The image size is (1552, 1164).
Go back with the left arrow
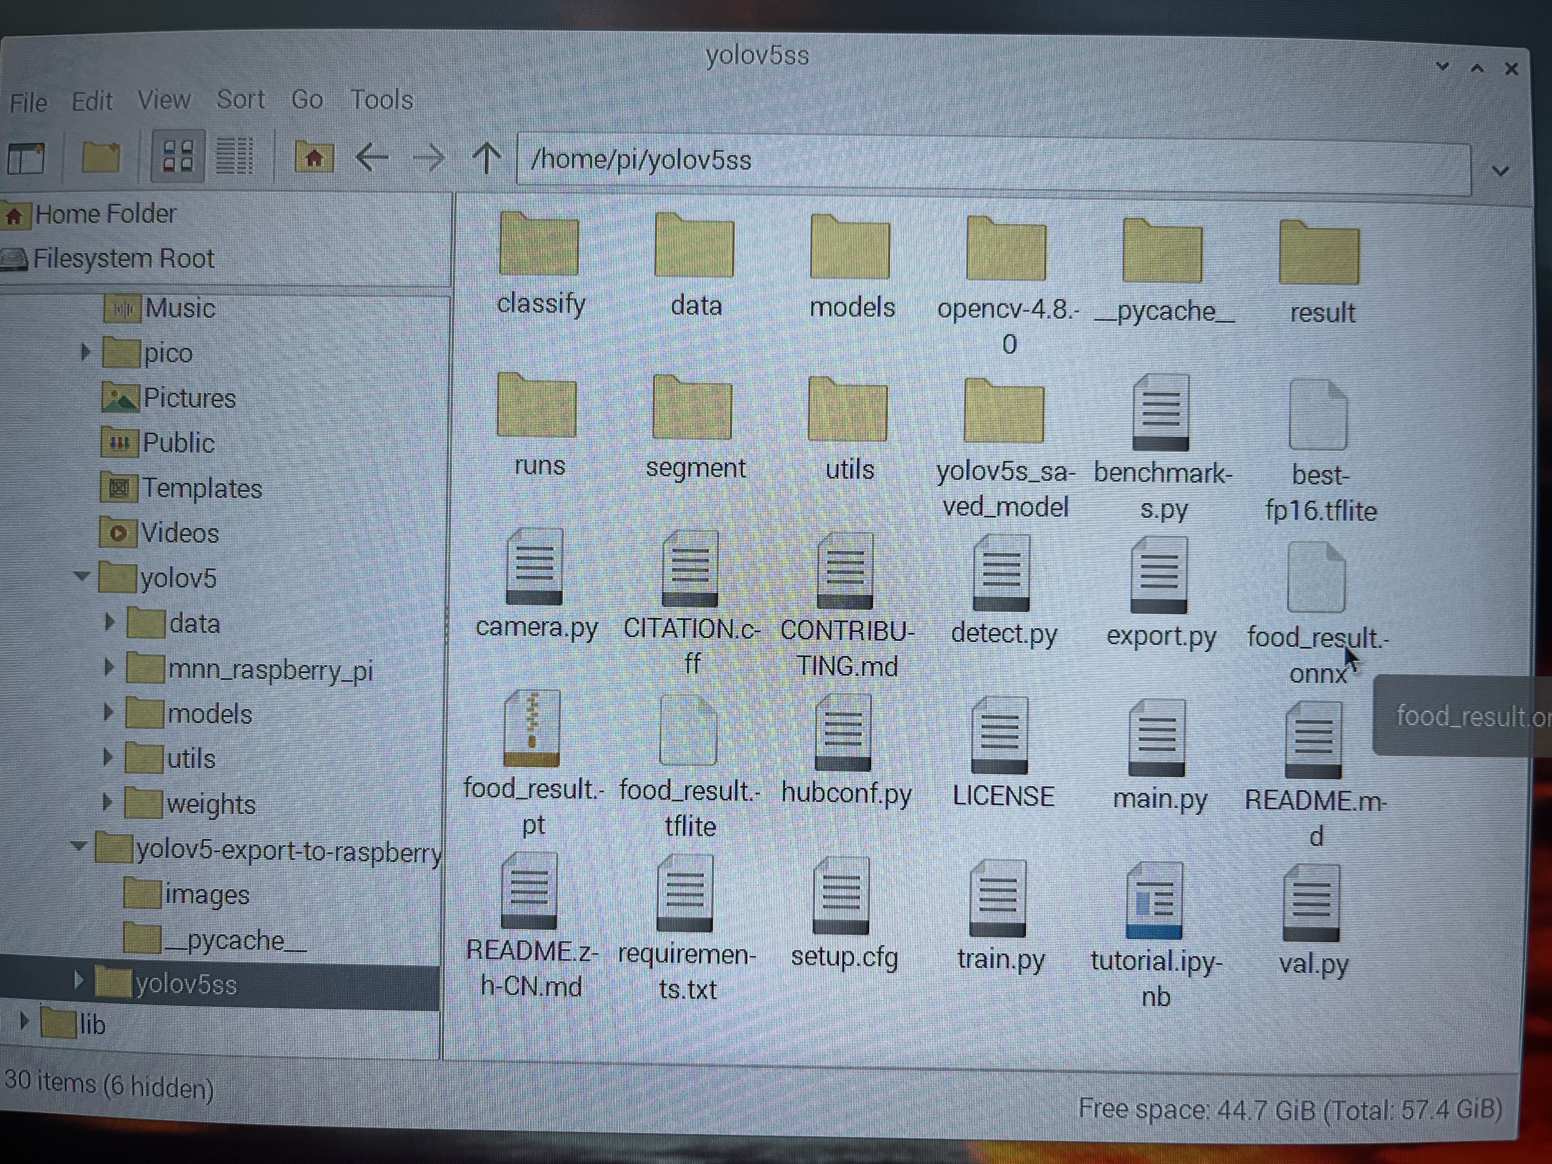click(x=372, y=158)
